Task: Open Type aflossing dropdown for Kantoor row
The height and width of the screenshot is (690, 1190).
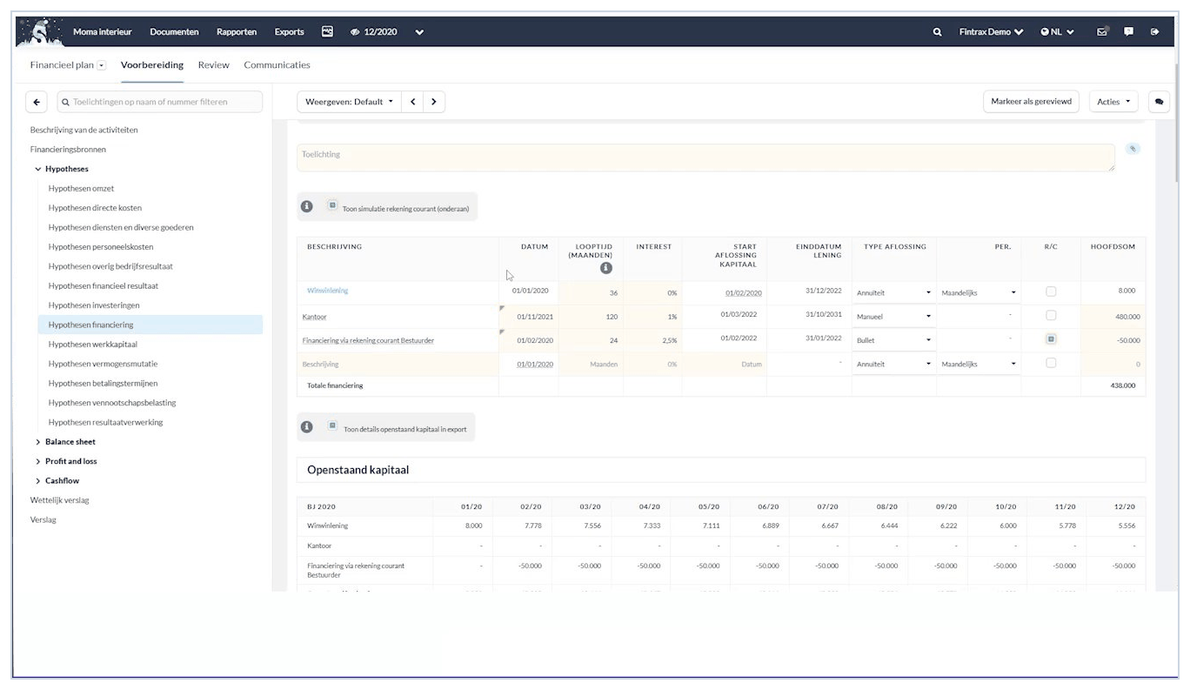Action: (893, 317)
